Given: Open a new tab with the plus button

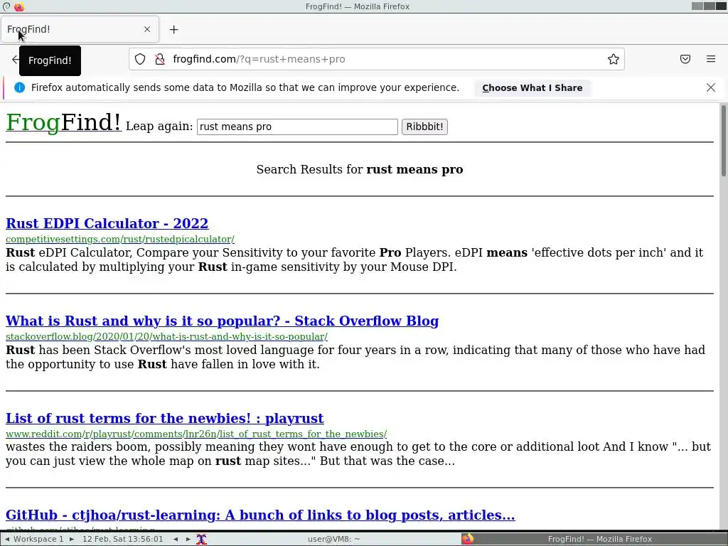Looking at the screenshot, I should click(x=173, y=30).
